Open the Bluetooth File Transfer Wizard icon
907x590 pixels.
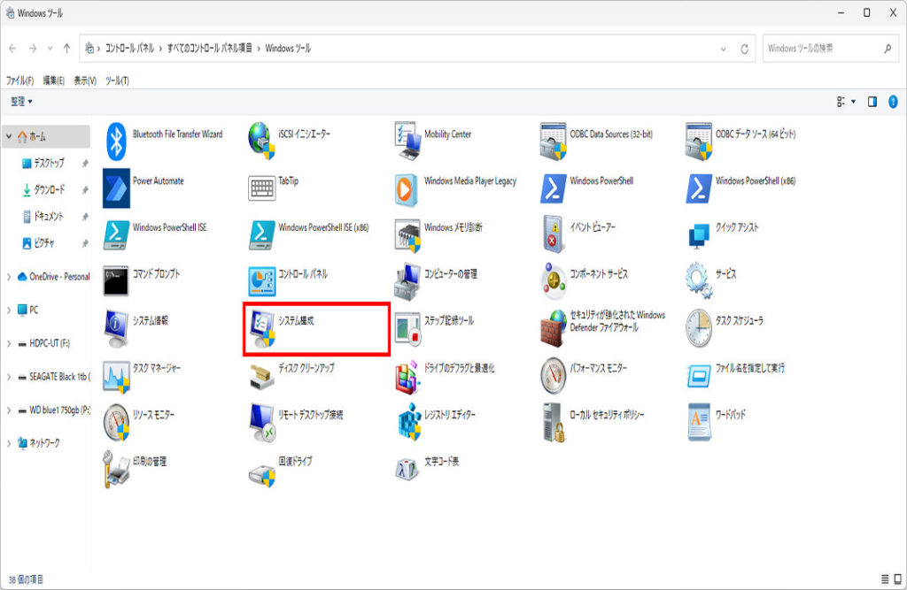[x=117, y=139]
